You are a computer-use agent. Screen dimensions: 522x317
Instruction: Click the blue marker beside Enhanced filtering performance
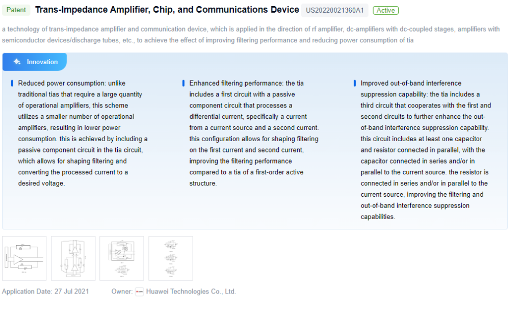184,83
